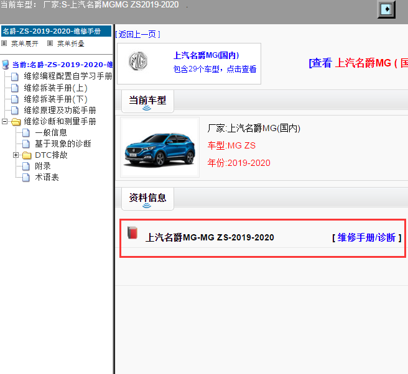Click page icon of 基于现象的诊断
Image resolution: width=408 pixels, height=374 pixels.
tap(26, 144)
